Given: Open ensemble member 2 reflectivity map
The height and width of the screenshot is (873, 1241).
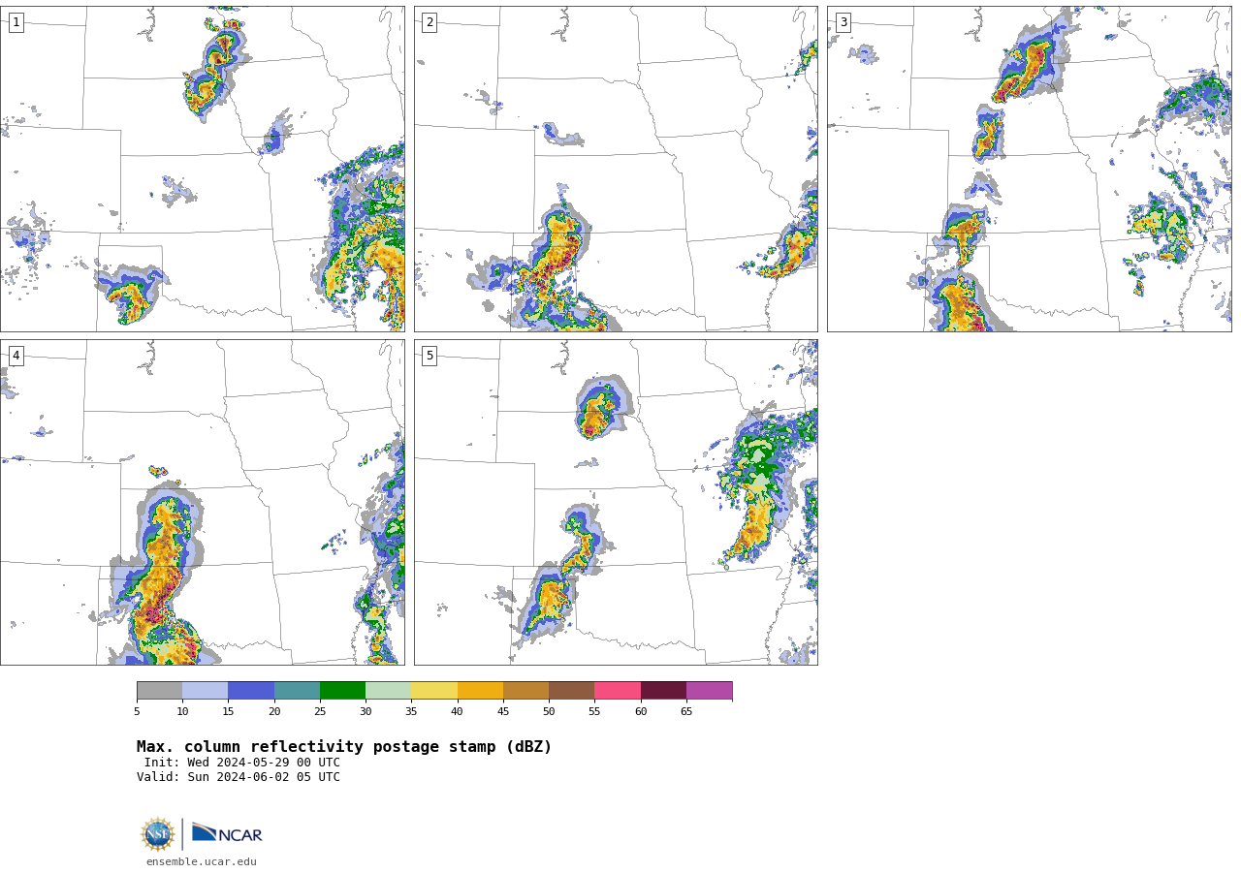Looking at the screenshot, I should point(616,169).
